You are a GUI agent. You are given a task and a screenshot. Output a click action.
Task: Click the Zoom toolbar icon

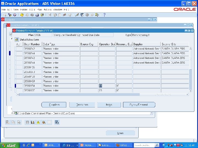82,15
